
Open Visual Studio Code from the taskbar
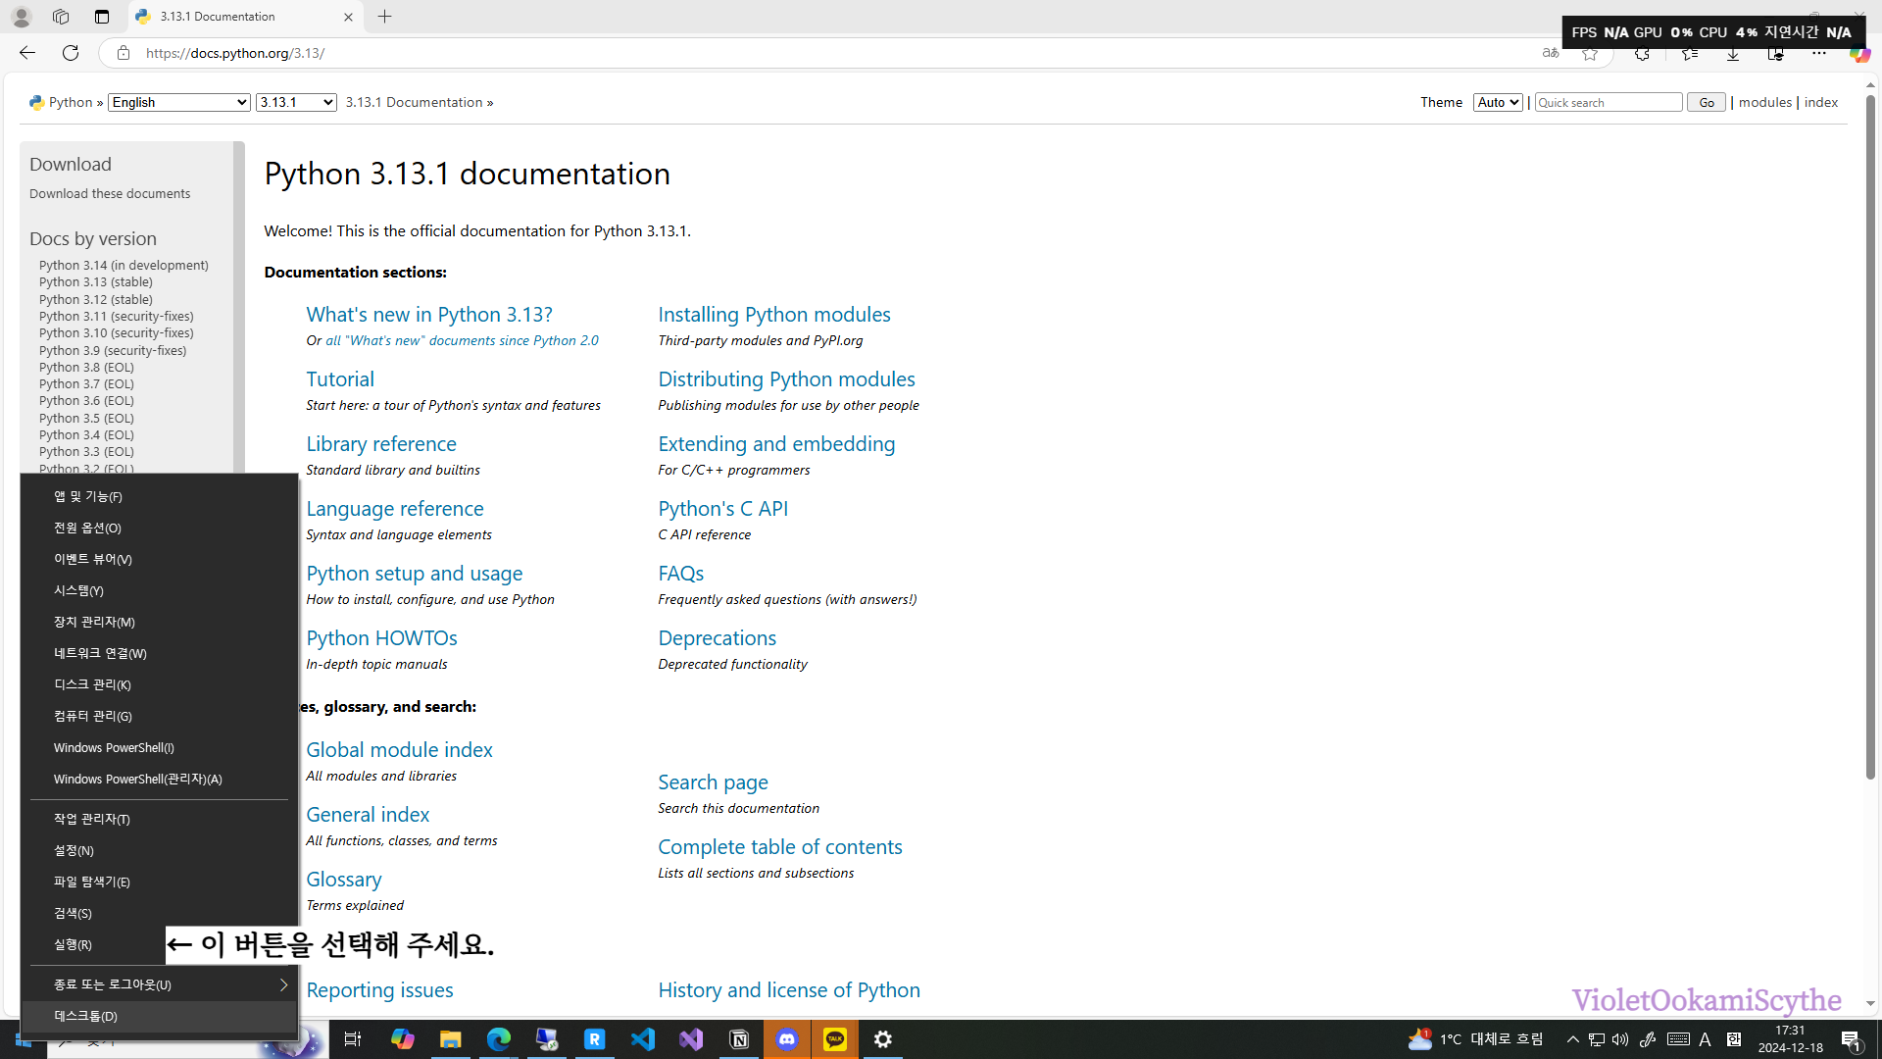click(x=643, y=1039)
